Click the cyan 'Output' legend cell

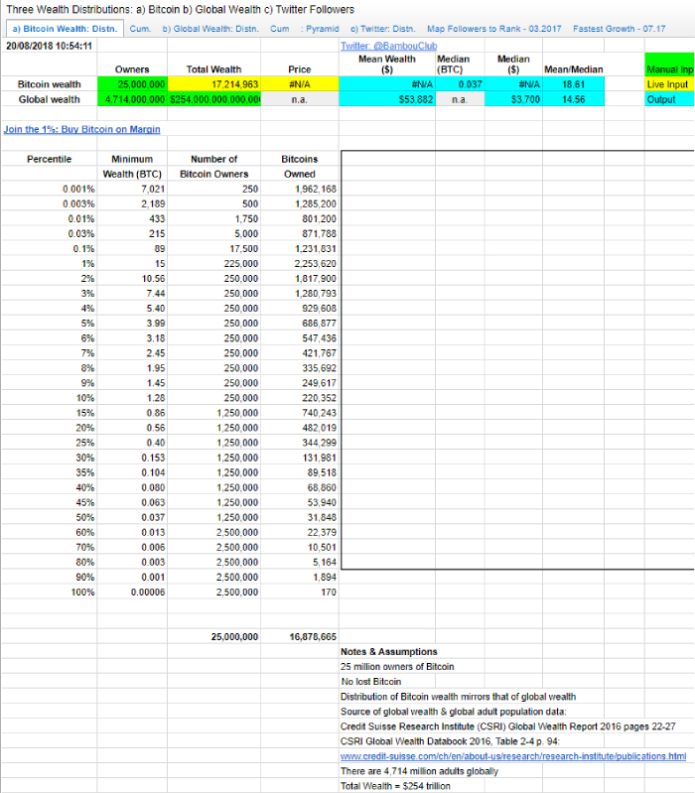pyautogui.click(x=670, y=99)
